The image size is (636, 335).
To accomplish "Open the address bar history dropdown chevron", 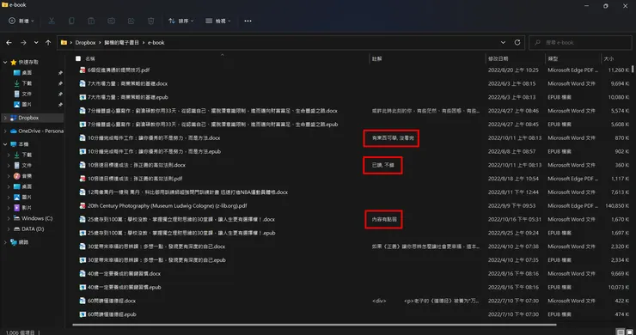I will pyautogui.click(x=503, y=42).
